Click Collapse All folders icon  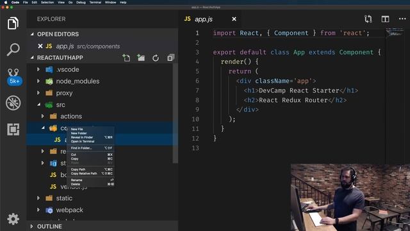click(x=171, y=58)
